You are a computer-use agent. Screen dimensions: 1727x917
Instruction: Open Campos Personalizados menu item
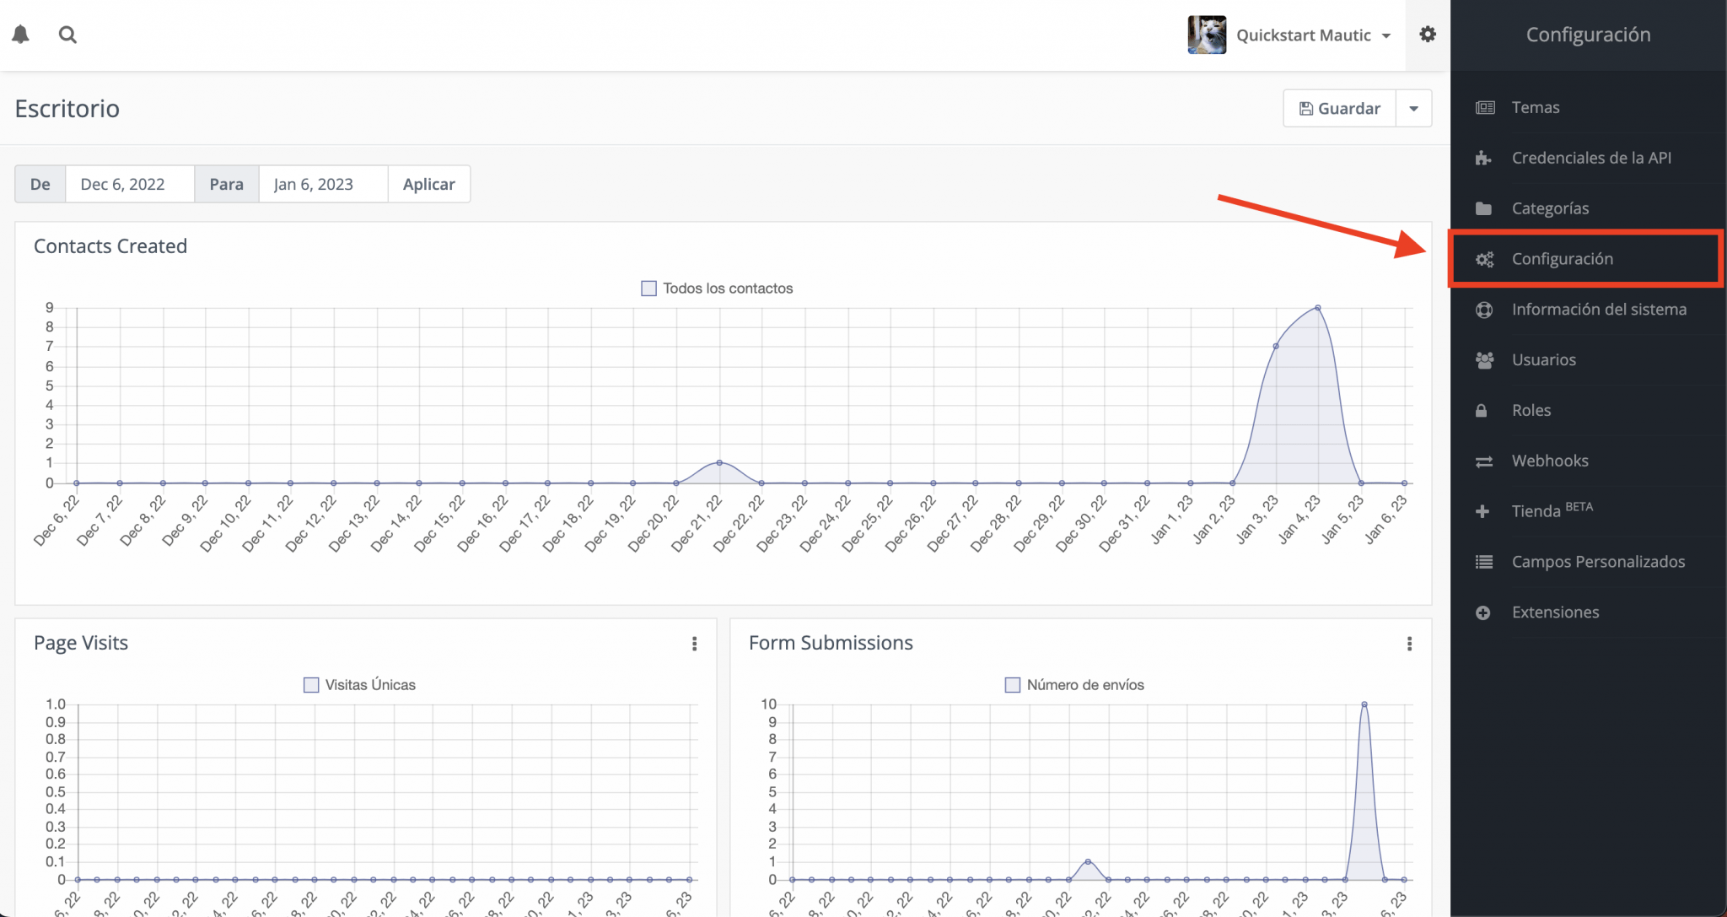[1597, 562]
